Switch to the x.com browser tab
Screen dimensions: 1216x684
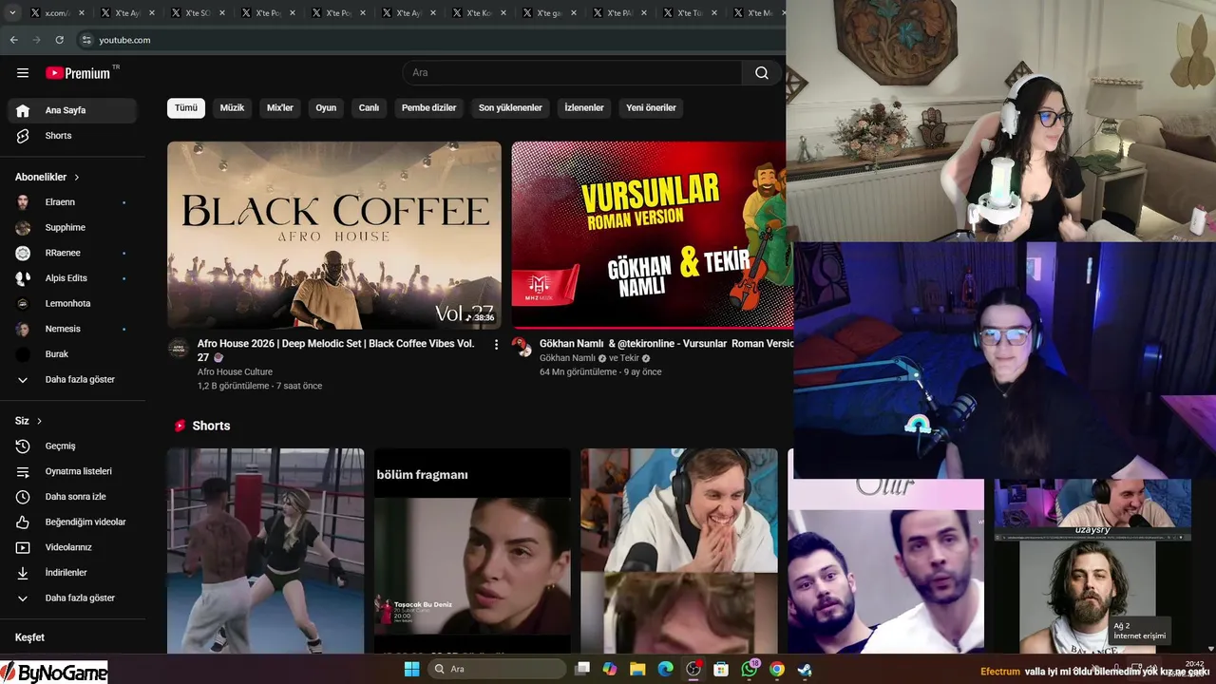[56, 13]
